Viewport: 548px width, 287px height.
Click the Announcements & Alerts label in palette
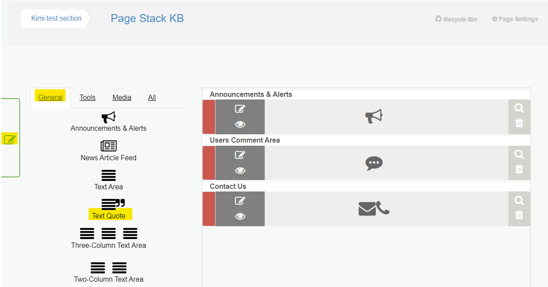coord(109,129)
